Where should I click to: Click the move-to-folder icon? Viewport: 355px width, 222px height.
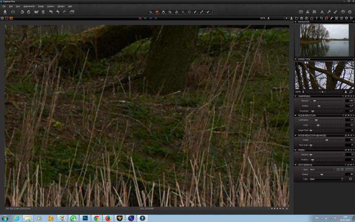click(x=36, y=12)
